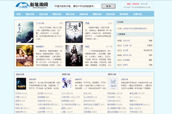Open the 无敌剑域 novel link
This screenshot has width=172, height=114.
[x=41, y=101]
